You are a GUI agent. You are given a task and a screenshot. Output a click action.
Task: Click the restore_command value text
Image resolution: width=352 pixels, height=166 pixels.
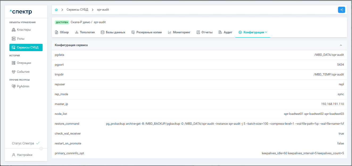click(x=225, y=124)
